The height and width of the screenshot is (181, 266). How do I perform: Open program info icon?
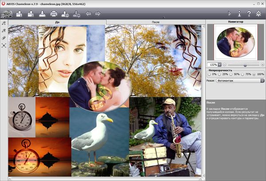(x=239, y=14)
